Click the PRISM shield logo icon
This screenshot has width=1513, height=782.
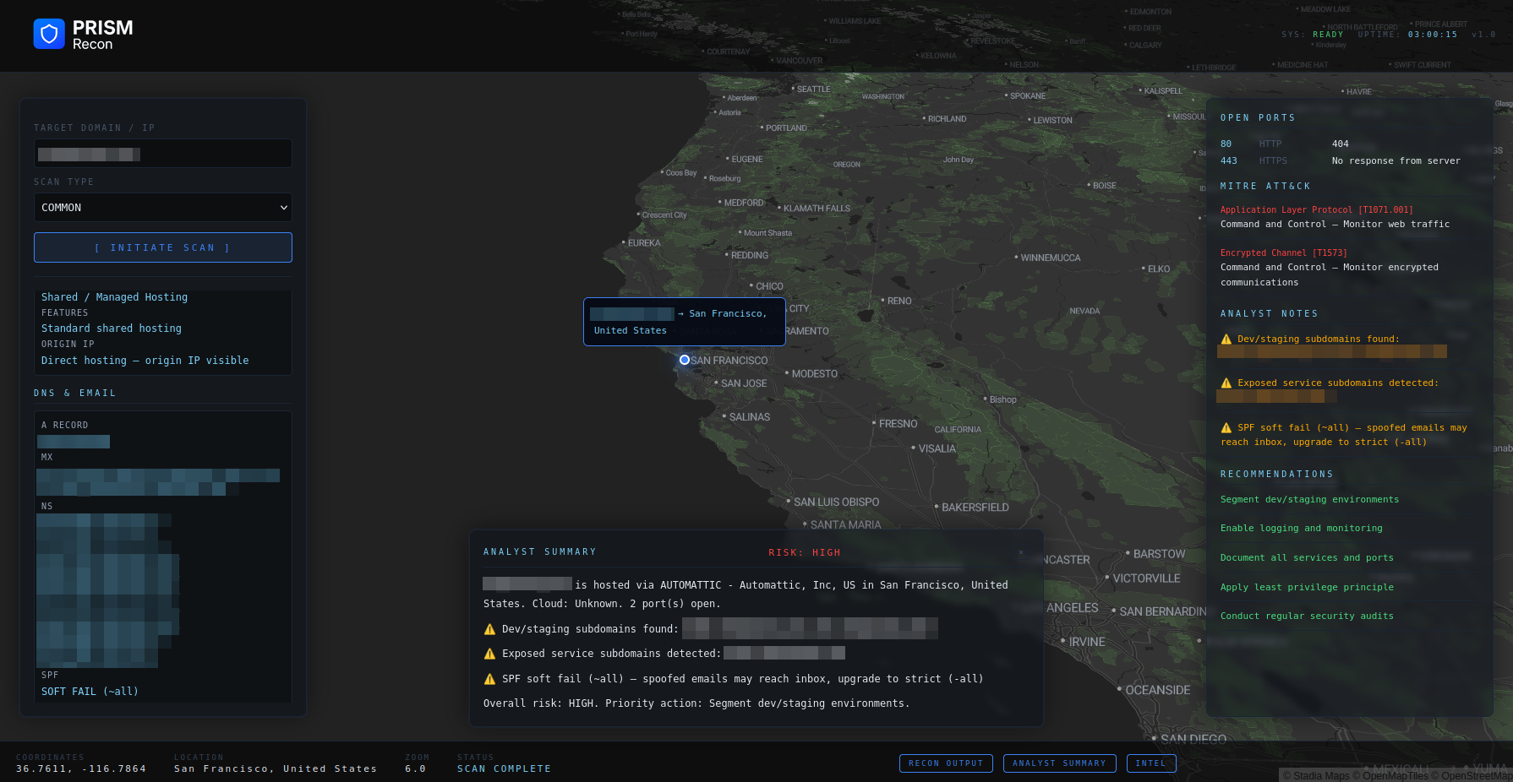49,34
